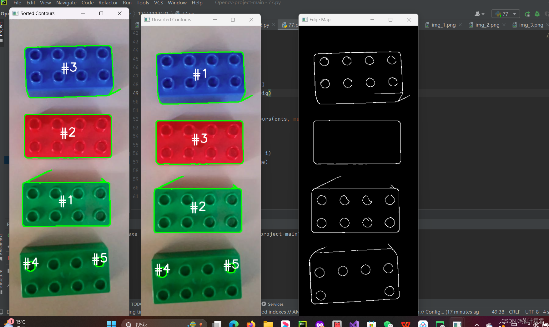This screenshot has width=549, height=327.
Task: Open the 77 run configuration dropdown
Action: point(506,14)
